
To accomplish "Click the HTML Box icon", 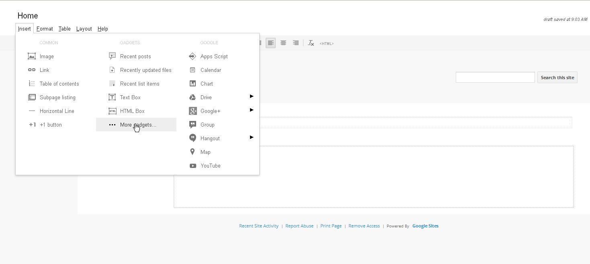I will (x=113, y=111).
